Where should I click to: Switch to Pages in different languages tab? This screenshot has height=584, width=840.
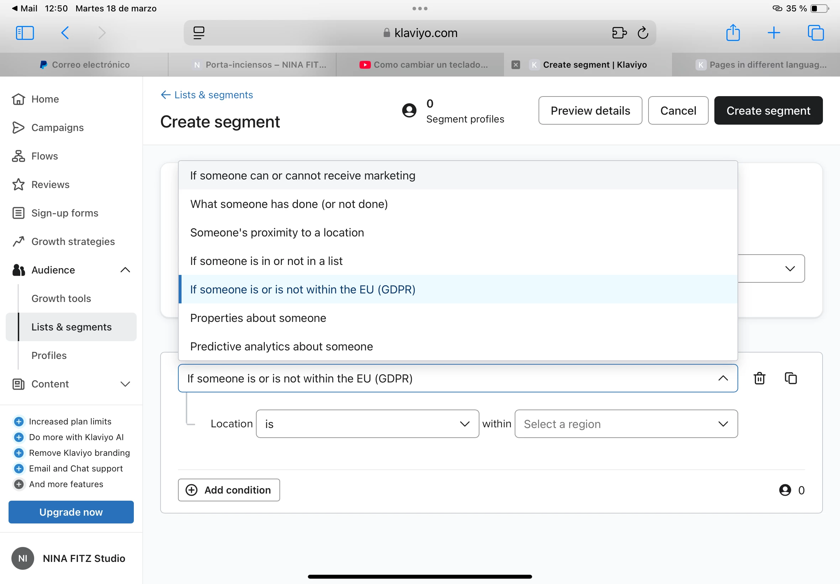coord(756,65)
